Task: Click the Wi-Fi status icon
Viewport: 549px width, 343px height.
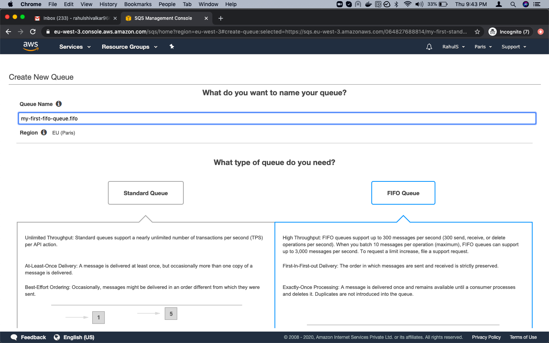Action: pyautogui.click(x=408, y=4)
